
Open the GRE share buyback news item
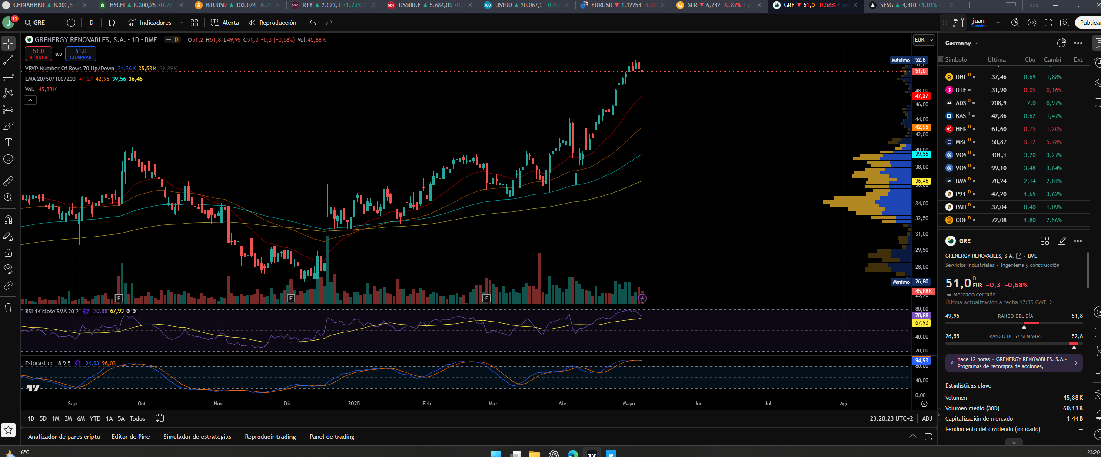coord(1014,363)
